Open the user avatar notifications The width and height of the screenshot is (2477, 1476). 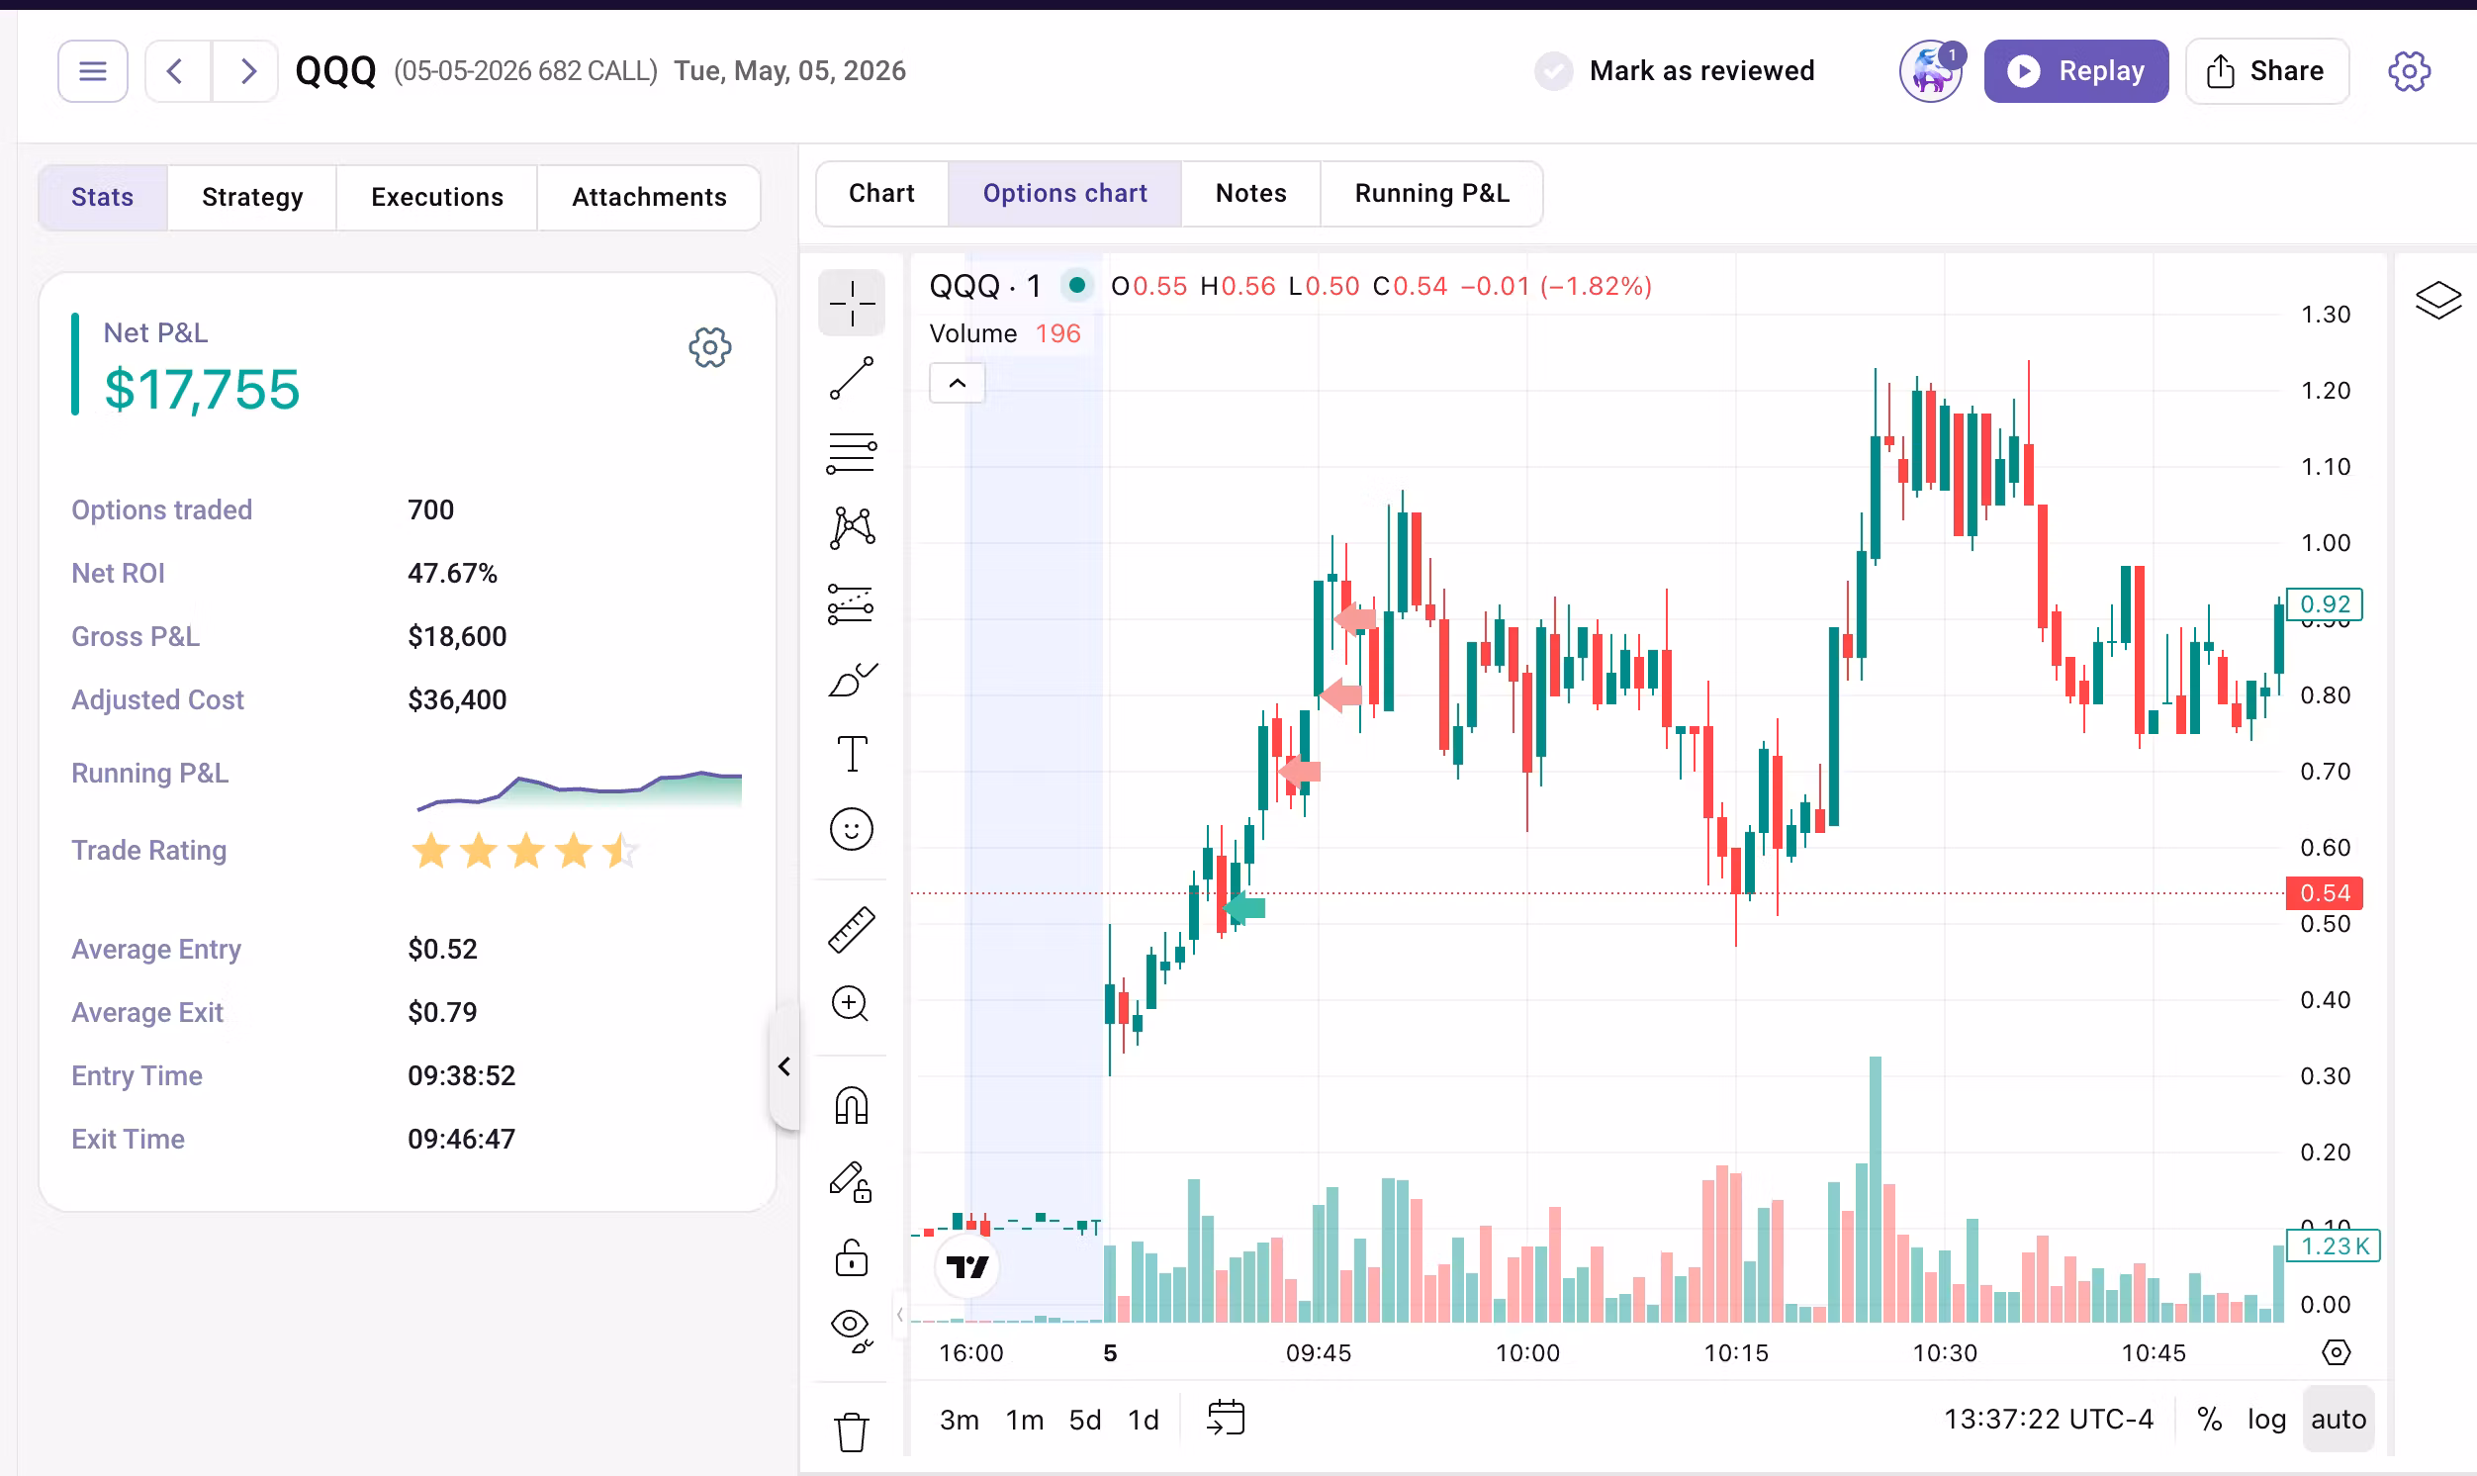click(x=1930, y=70)
